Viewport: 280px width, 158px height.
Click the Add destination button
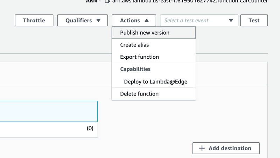point(226,148)
